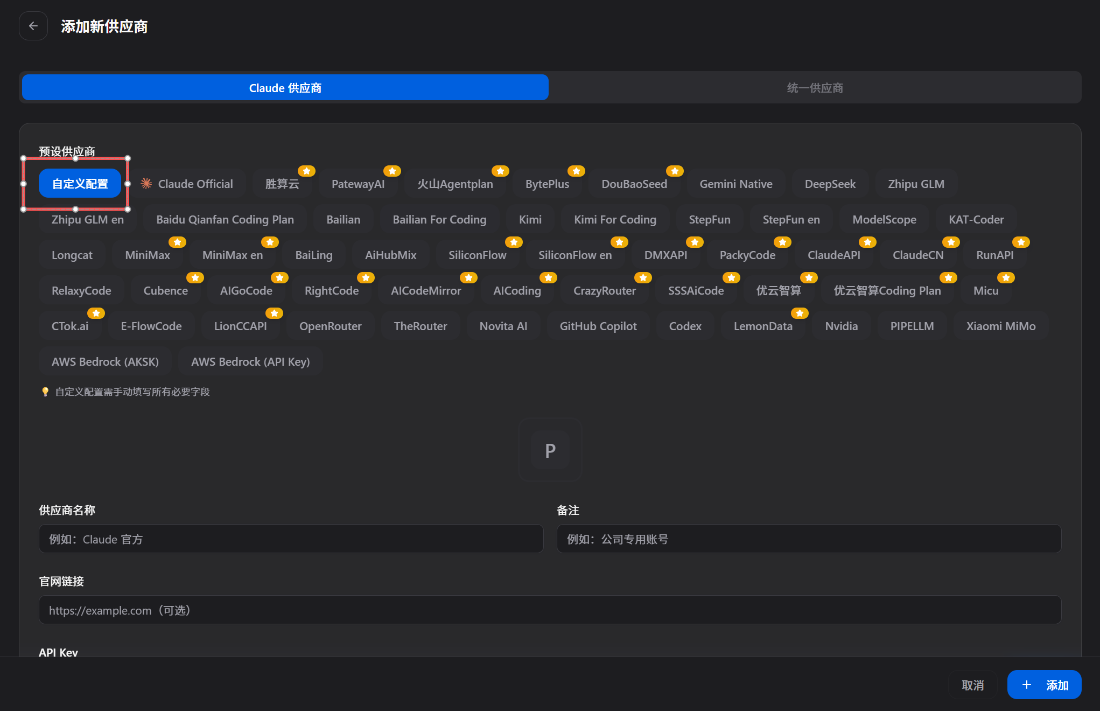Select the AICoding preset
Viewport: 1100px width, 711px height.
[517, 290]
